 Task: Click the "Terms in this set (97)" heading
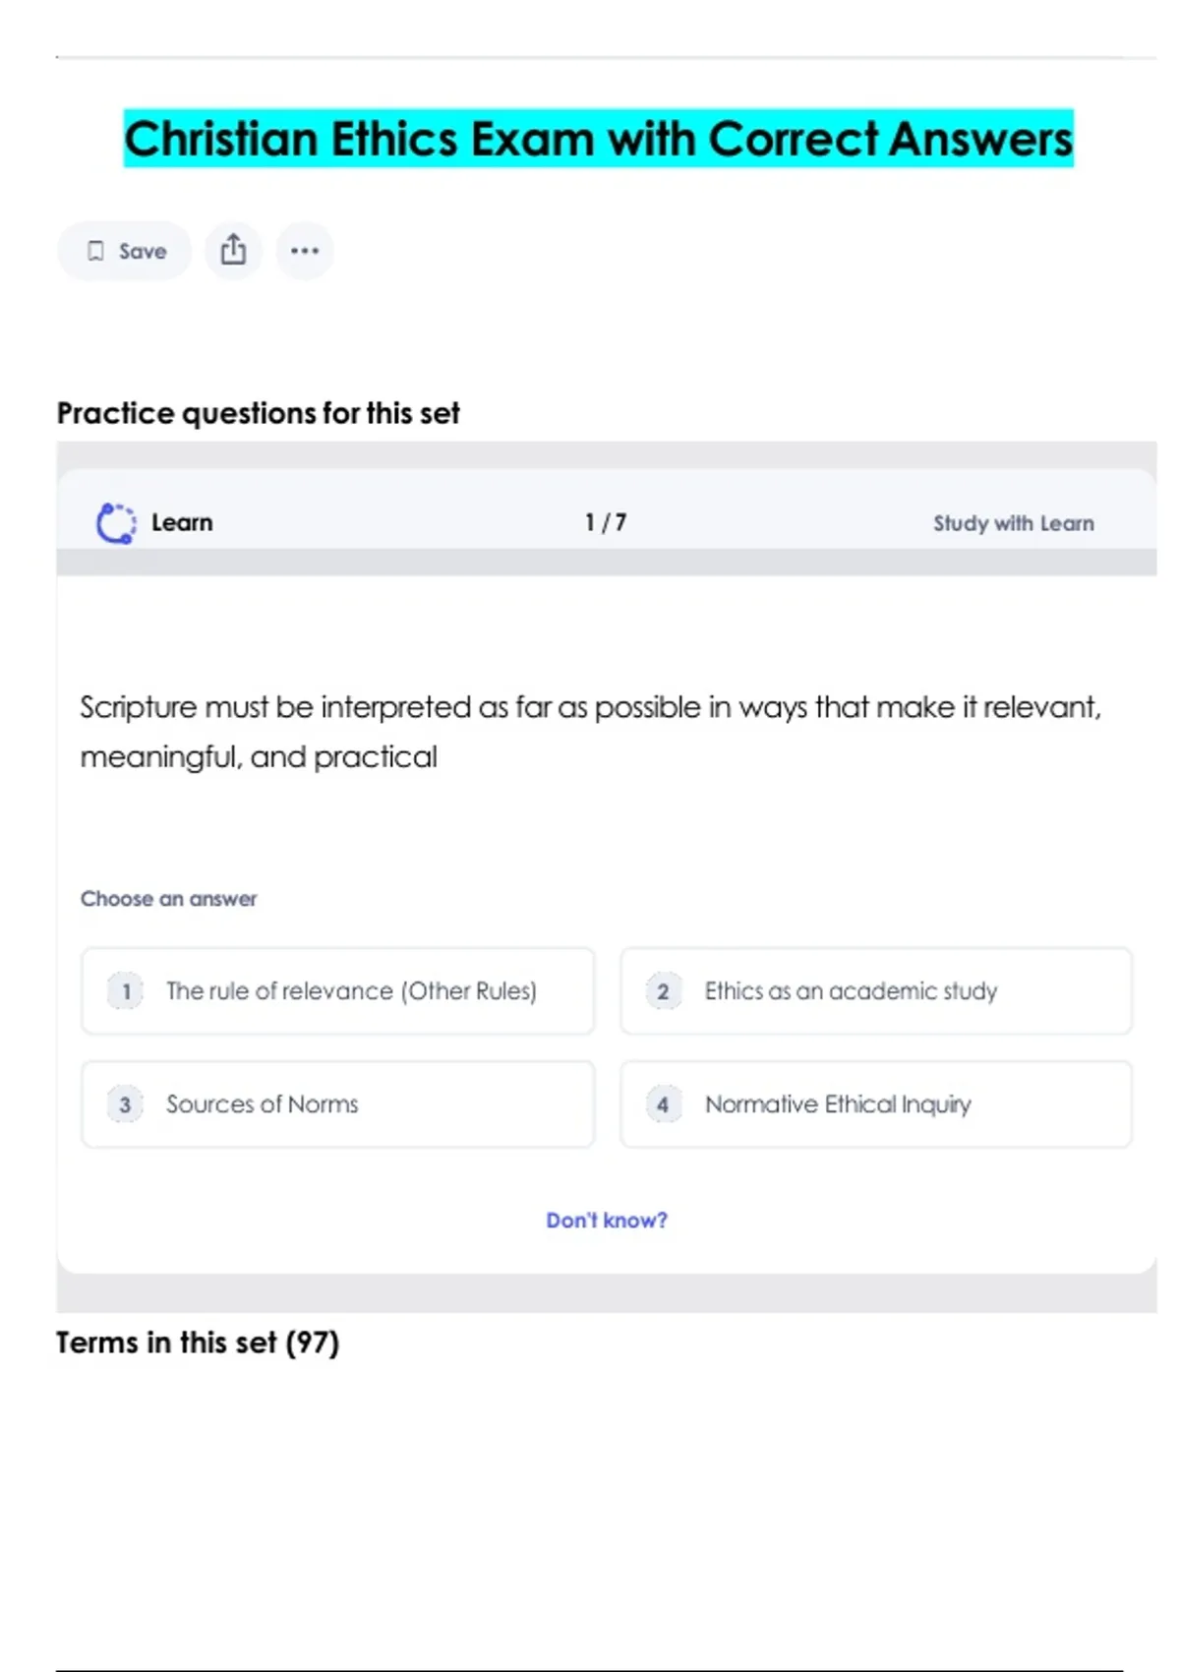[x=198, y=1343]
